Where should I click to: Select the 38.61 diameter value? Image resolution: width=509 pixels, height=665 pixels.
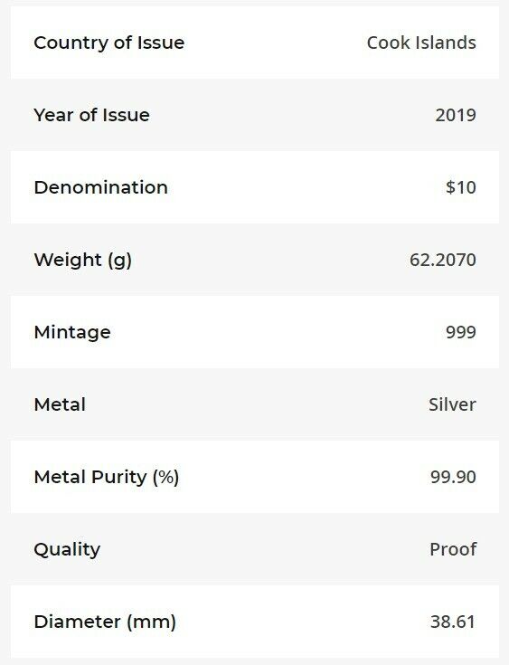tap(453, 622)
